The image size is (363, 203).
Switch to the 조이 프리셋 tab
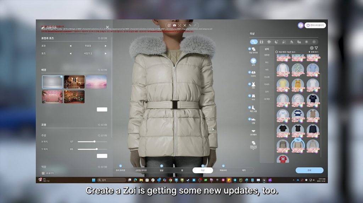tap(121, 170)
